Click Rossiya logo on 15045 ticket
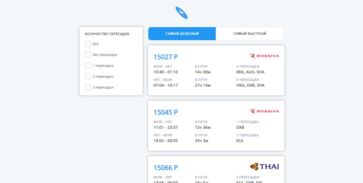The image size is (363, 183). pyautogui.click(x=264, y=111)
